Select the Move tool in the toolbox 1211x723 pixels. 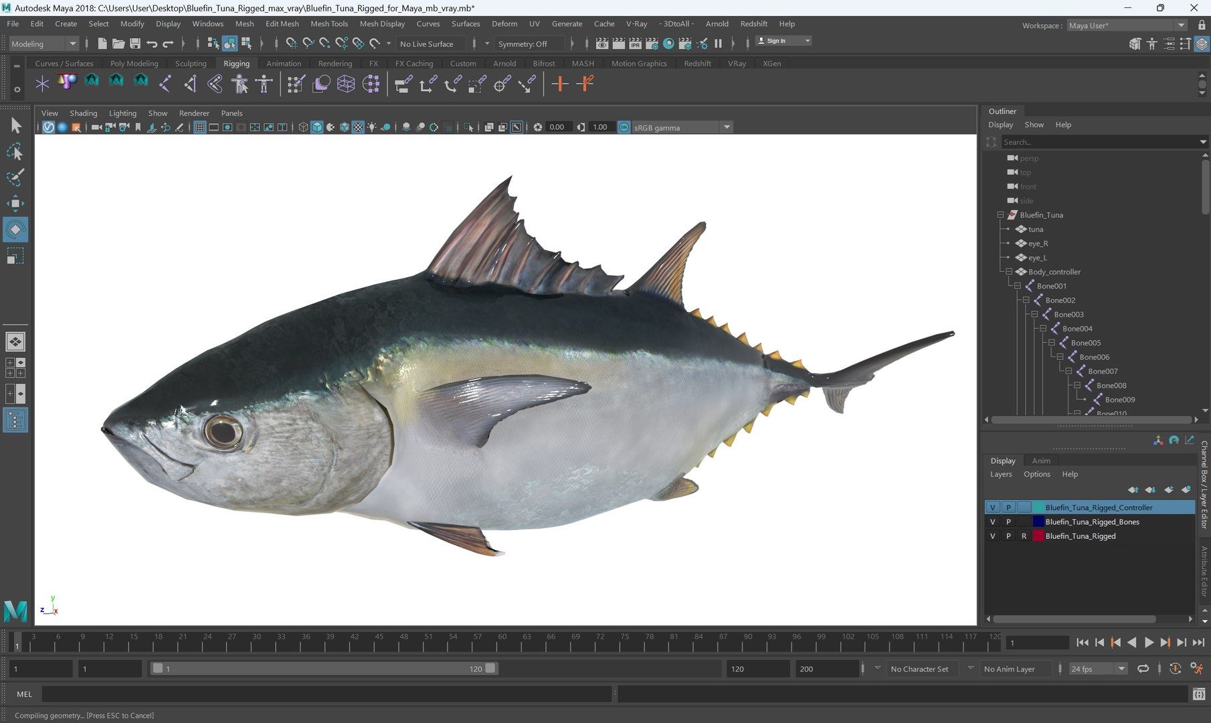(15, 204)
